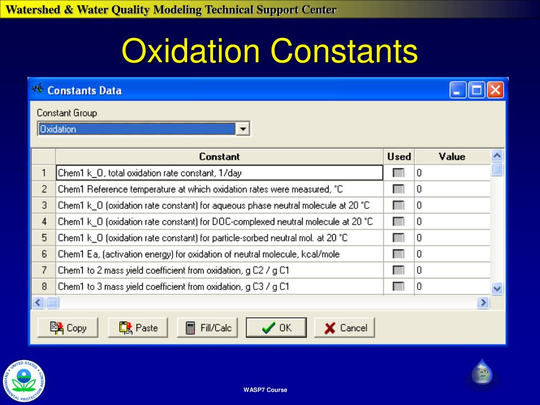Click Value cell of aqueous phase row
The width and height of the screenshot is (540, 405).
tap(452, 205)
